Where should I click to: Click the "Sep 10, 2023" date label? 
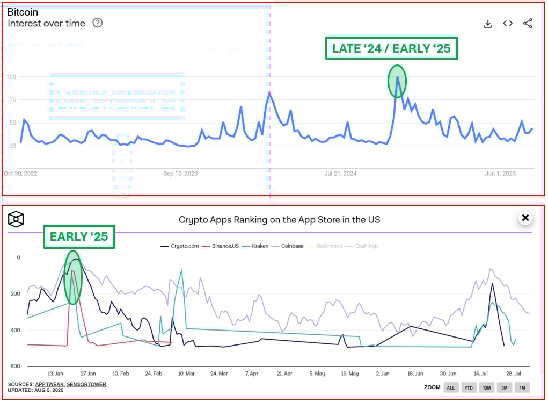click(x=180, y=174)
